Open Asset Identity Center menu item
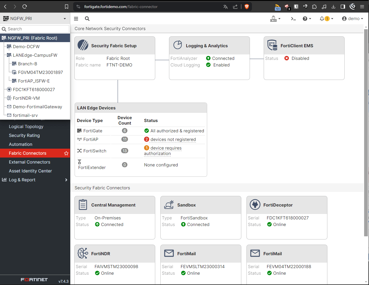Viewport: 369px width, 285px height. [35, 171]
